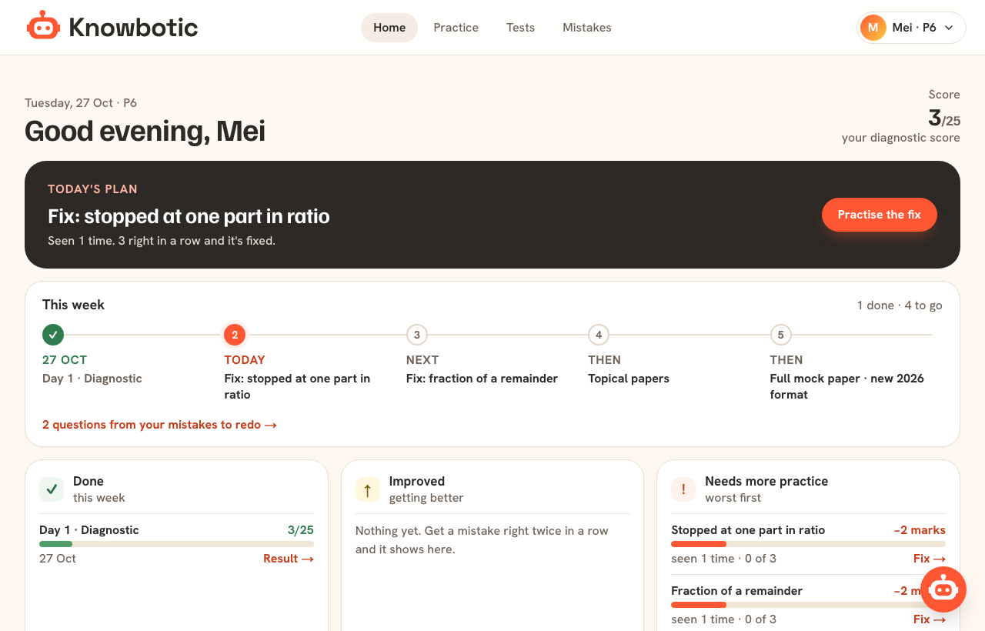Image resolution: width=985 pixels, height=631 pixels.
Task: Open the robot chat assistant button
Action: pos(943,589)
